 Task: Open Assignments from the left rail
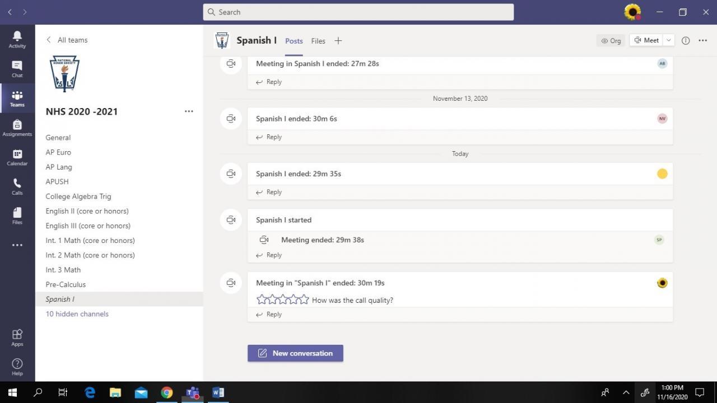tap(17, 128)
